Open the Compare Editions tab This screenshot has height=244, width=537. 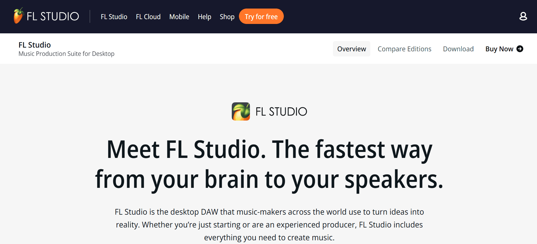[404, 49]
